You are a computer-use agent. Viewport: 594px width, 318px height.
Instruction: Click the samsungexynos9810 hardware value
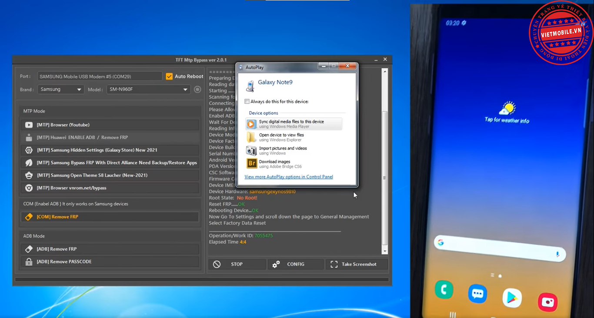coord(272,192)
